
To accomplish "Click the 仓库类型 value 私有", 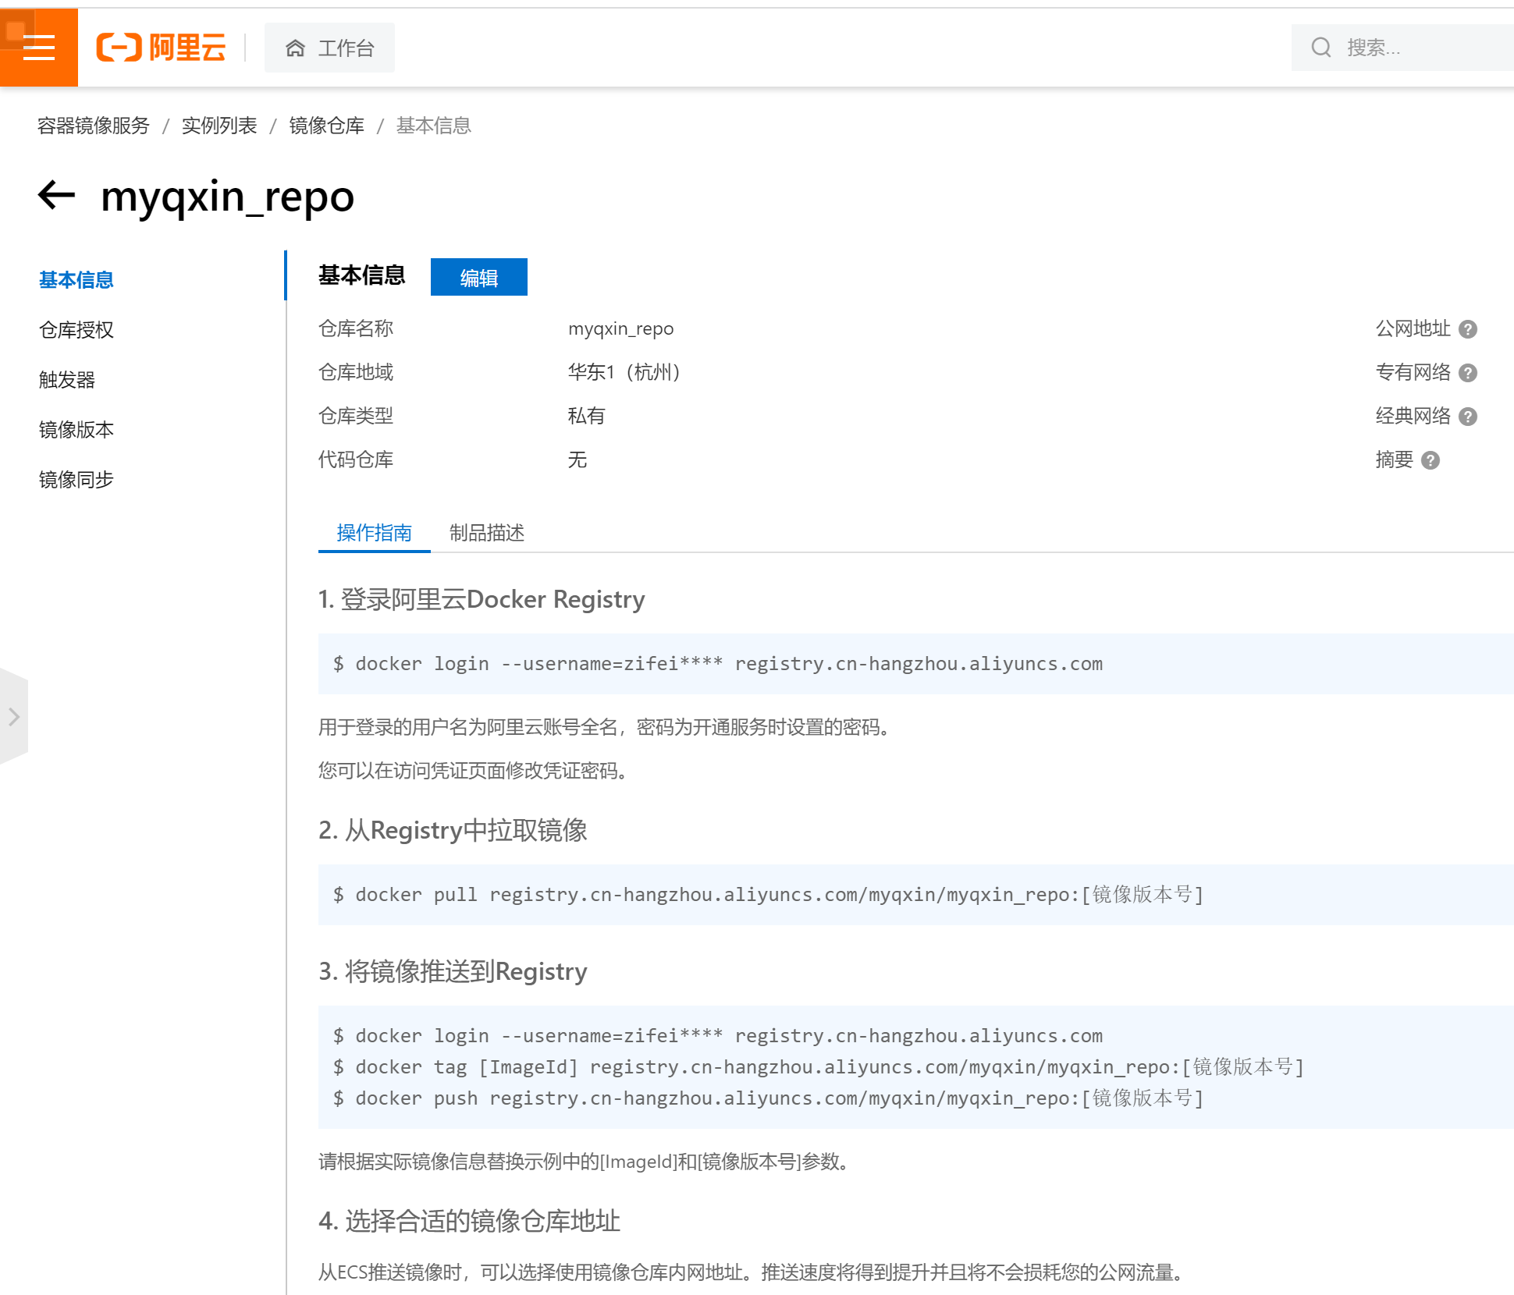I will coord(587,416).
